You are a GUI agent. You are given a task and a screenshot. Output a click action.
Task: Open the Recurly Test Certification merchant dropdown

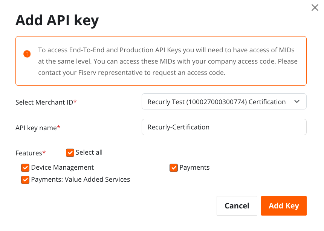click(224, 102)
